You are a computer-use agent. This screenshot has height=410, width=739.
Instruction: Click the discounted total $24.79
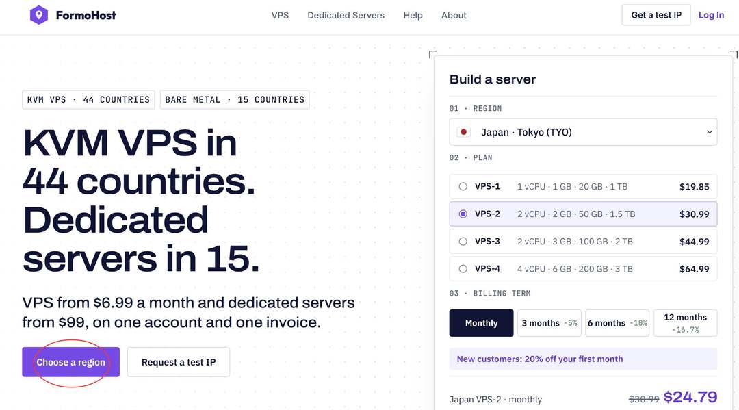(690, 397)
